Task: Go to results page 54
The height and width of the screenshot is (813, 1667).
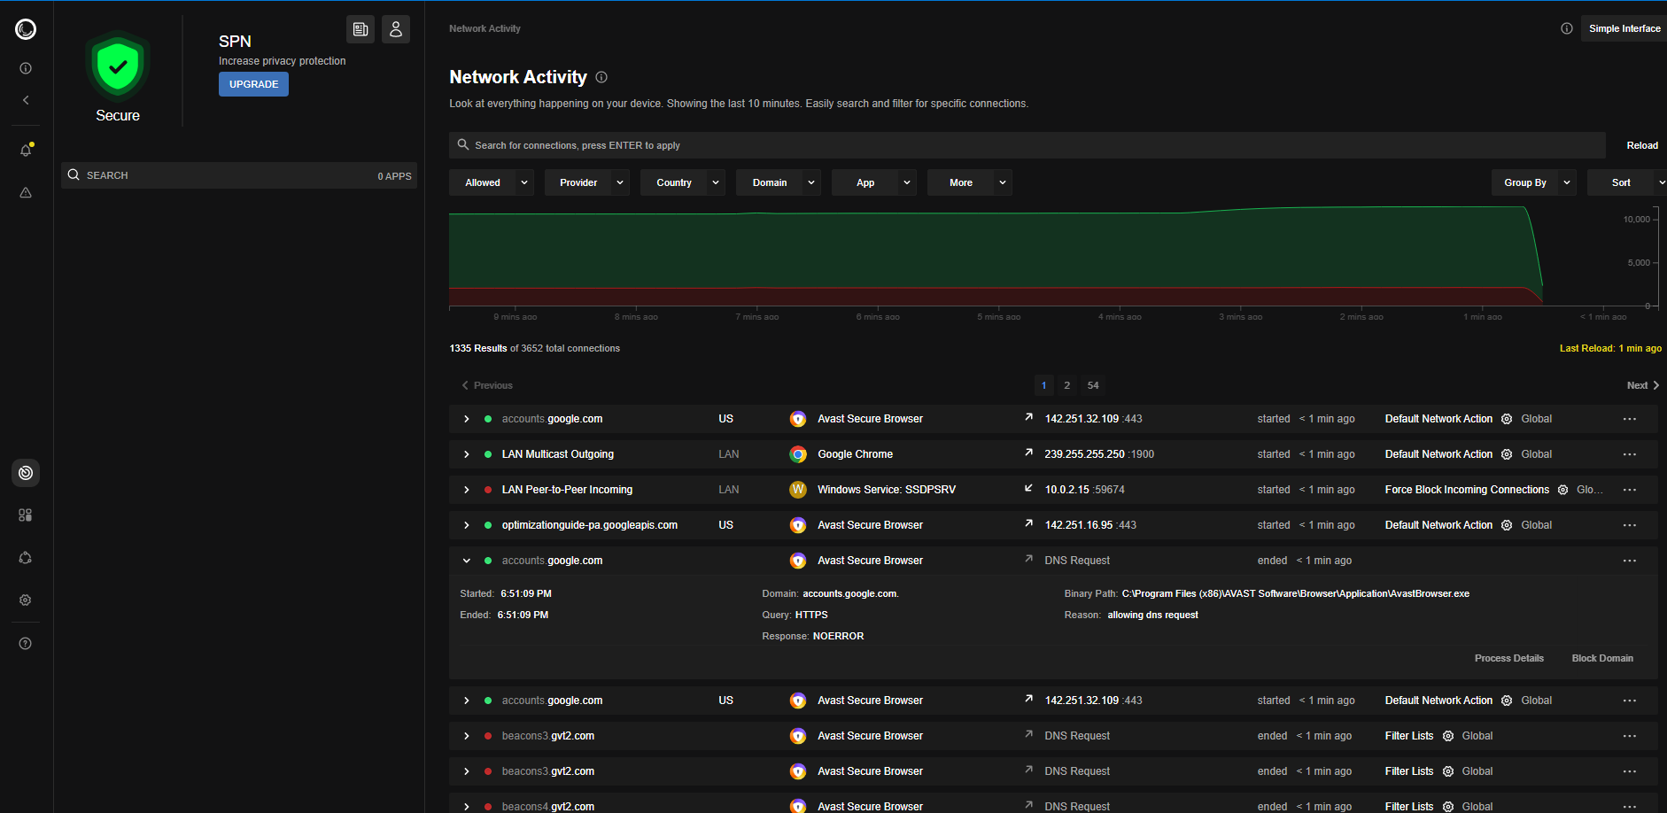Action: pos(1093,385)
